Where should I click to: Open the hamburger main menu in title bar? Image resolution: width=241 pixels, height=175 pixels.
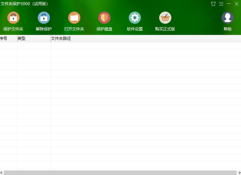coord(221,4)
